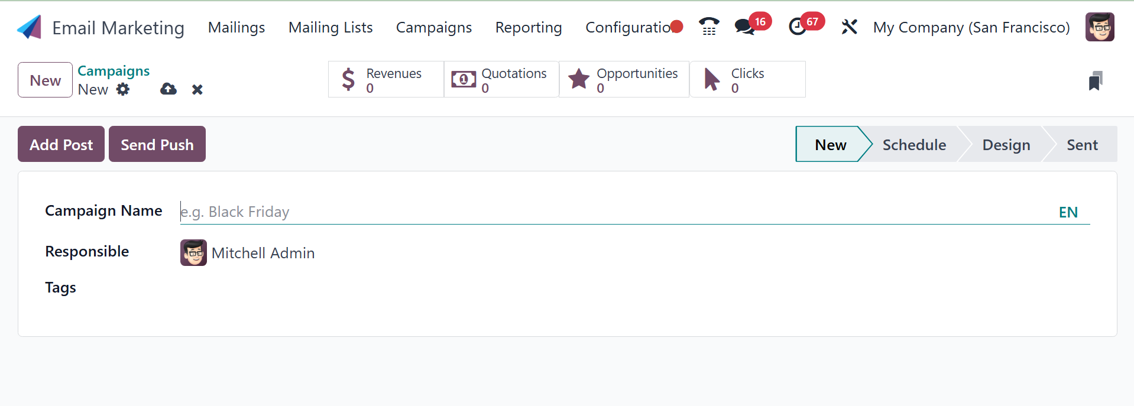Open the Reporting menu
Screen dimensions: 1134x406
pos(529,27)
